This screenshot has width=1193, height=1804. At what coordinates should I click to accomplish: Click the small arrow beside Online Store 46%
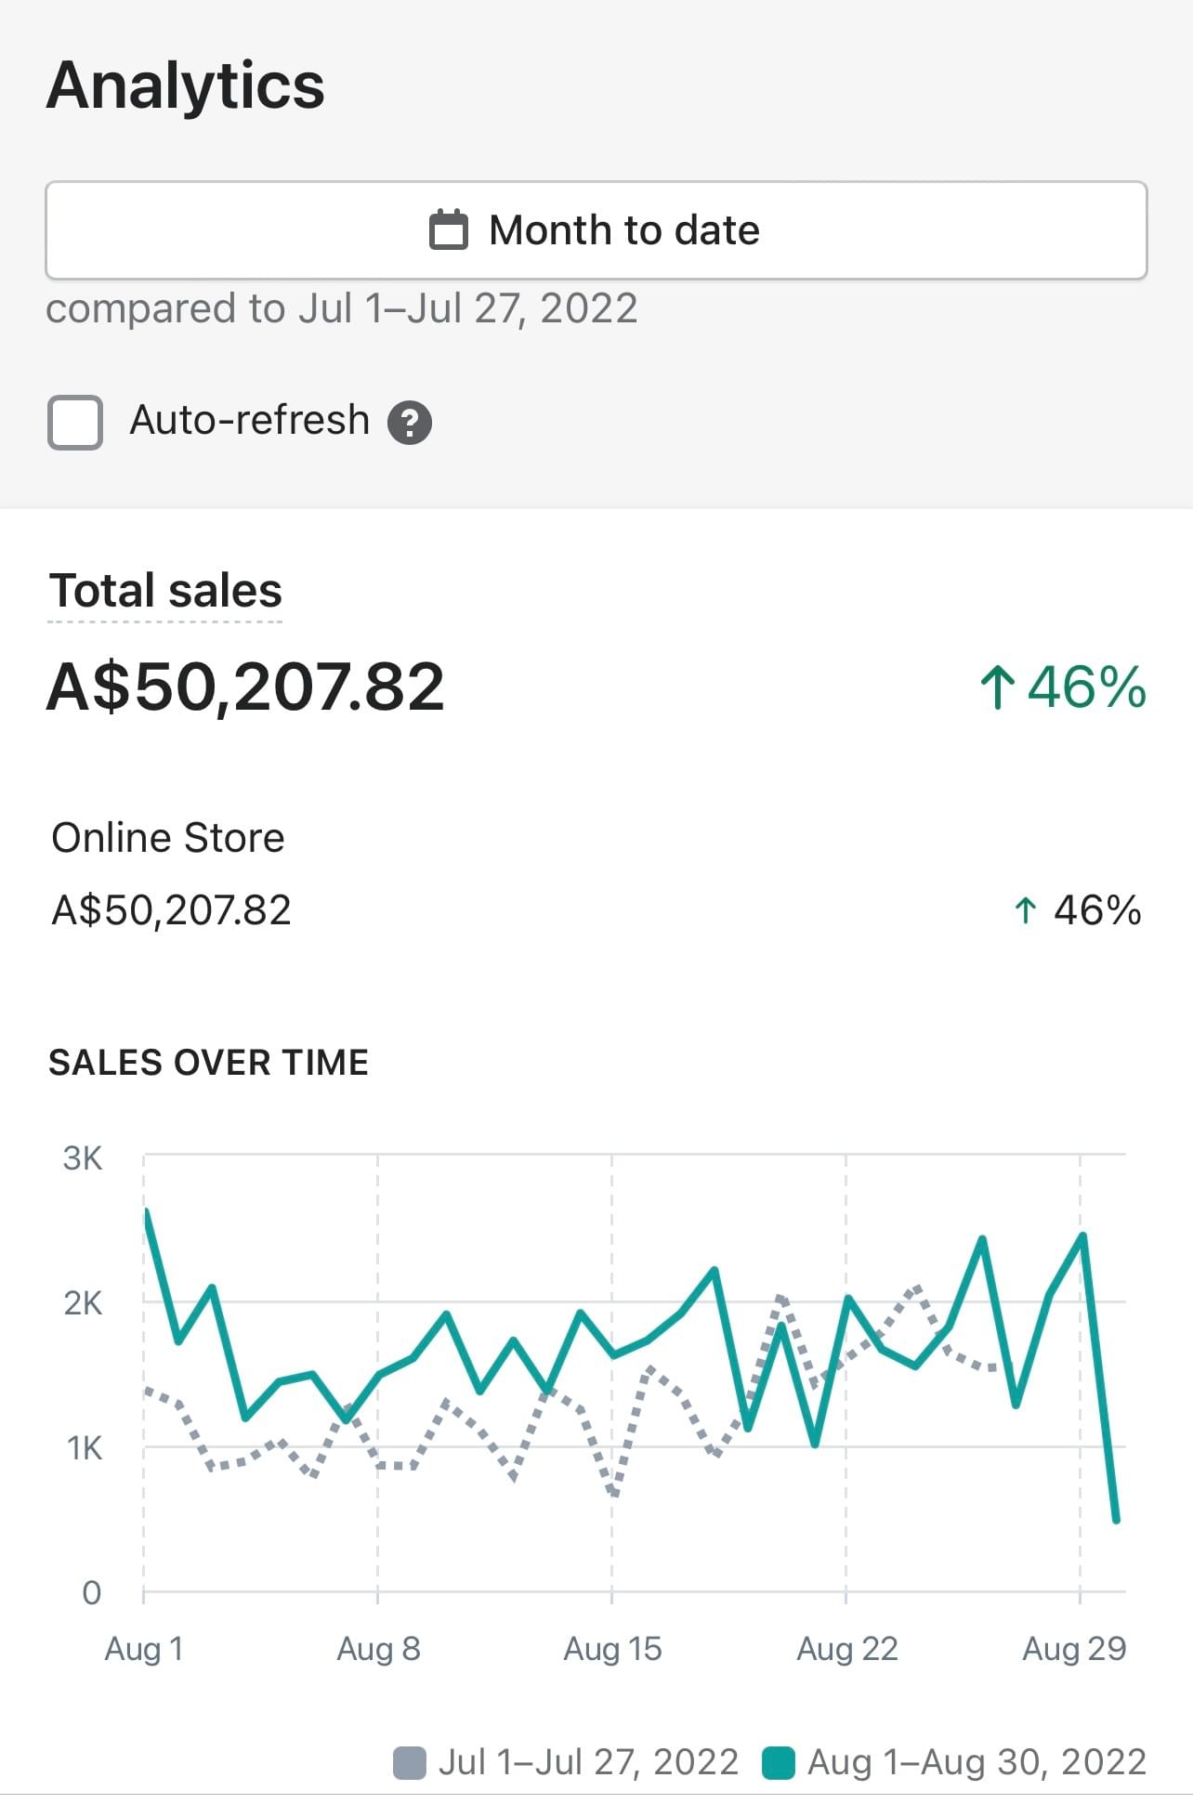tap(1024, 910)
